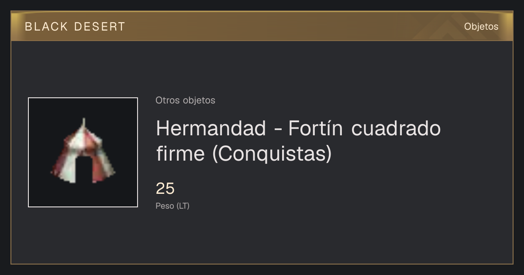Click the word 'firme' on the second title line
The image size is (524, 275).
pyautogui.click(x=180, y=154)
